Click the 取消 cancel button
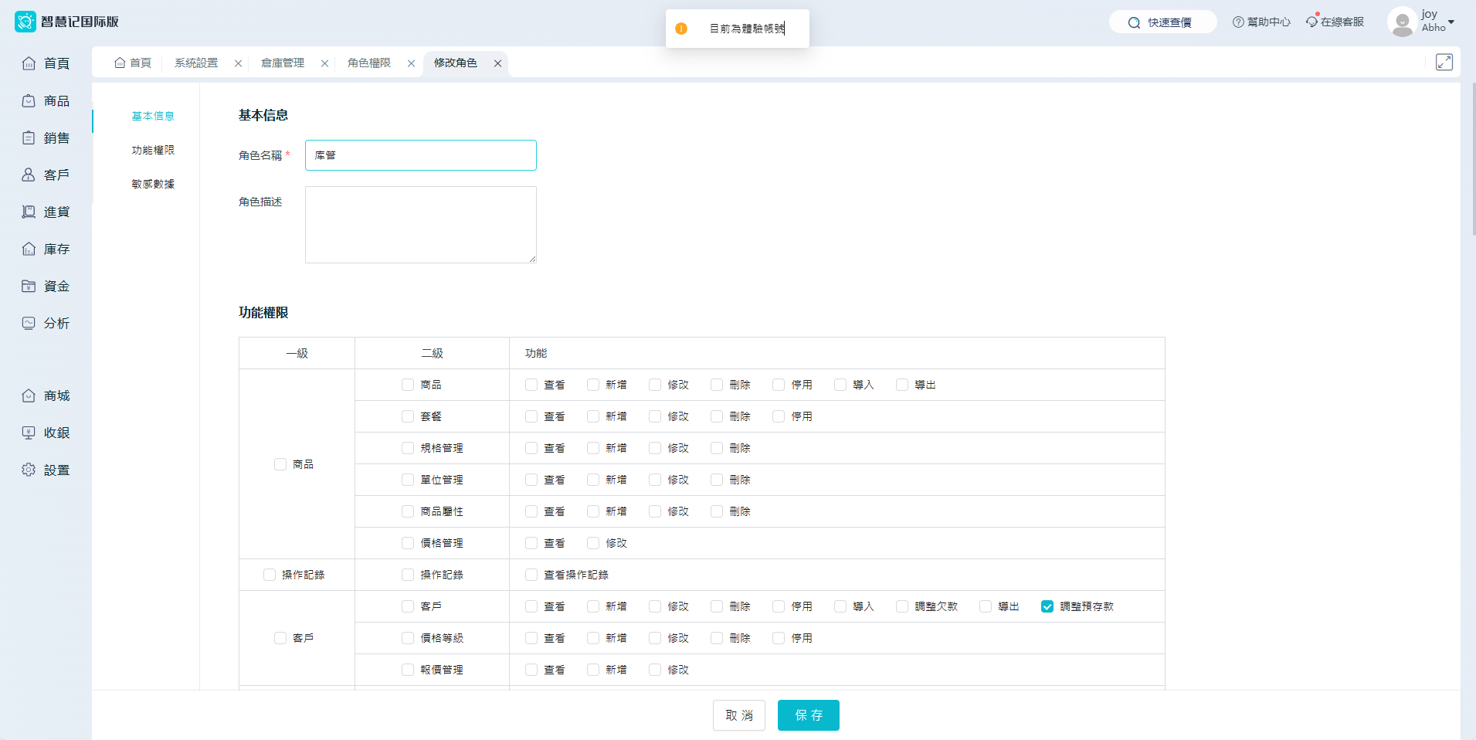The height and width of the screenshot is (740, 1476). [738, 715]
